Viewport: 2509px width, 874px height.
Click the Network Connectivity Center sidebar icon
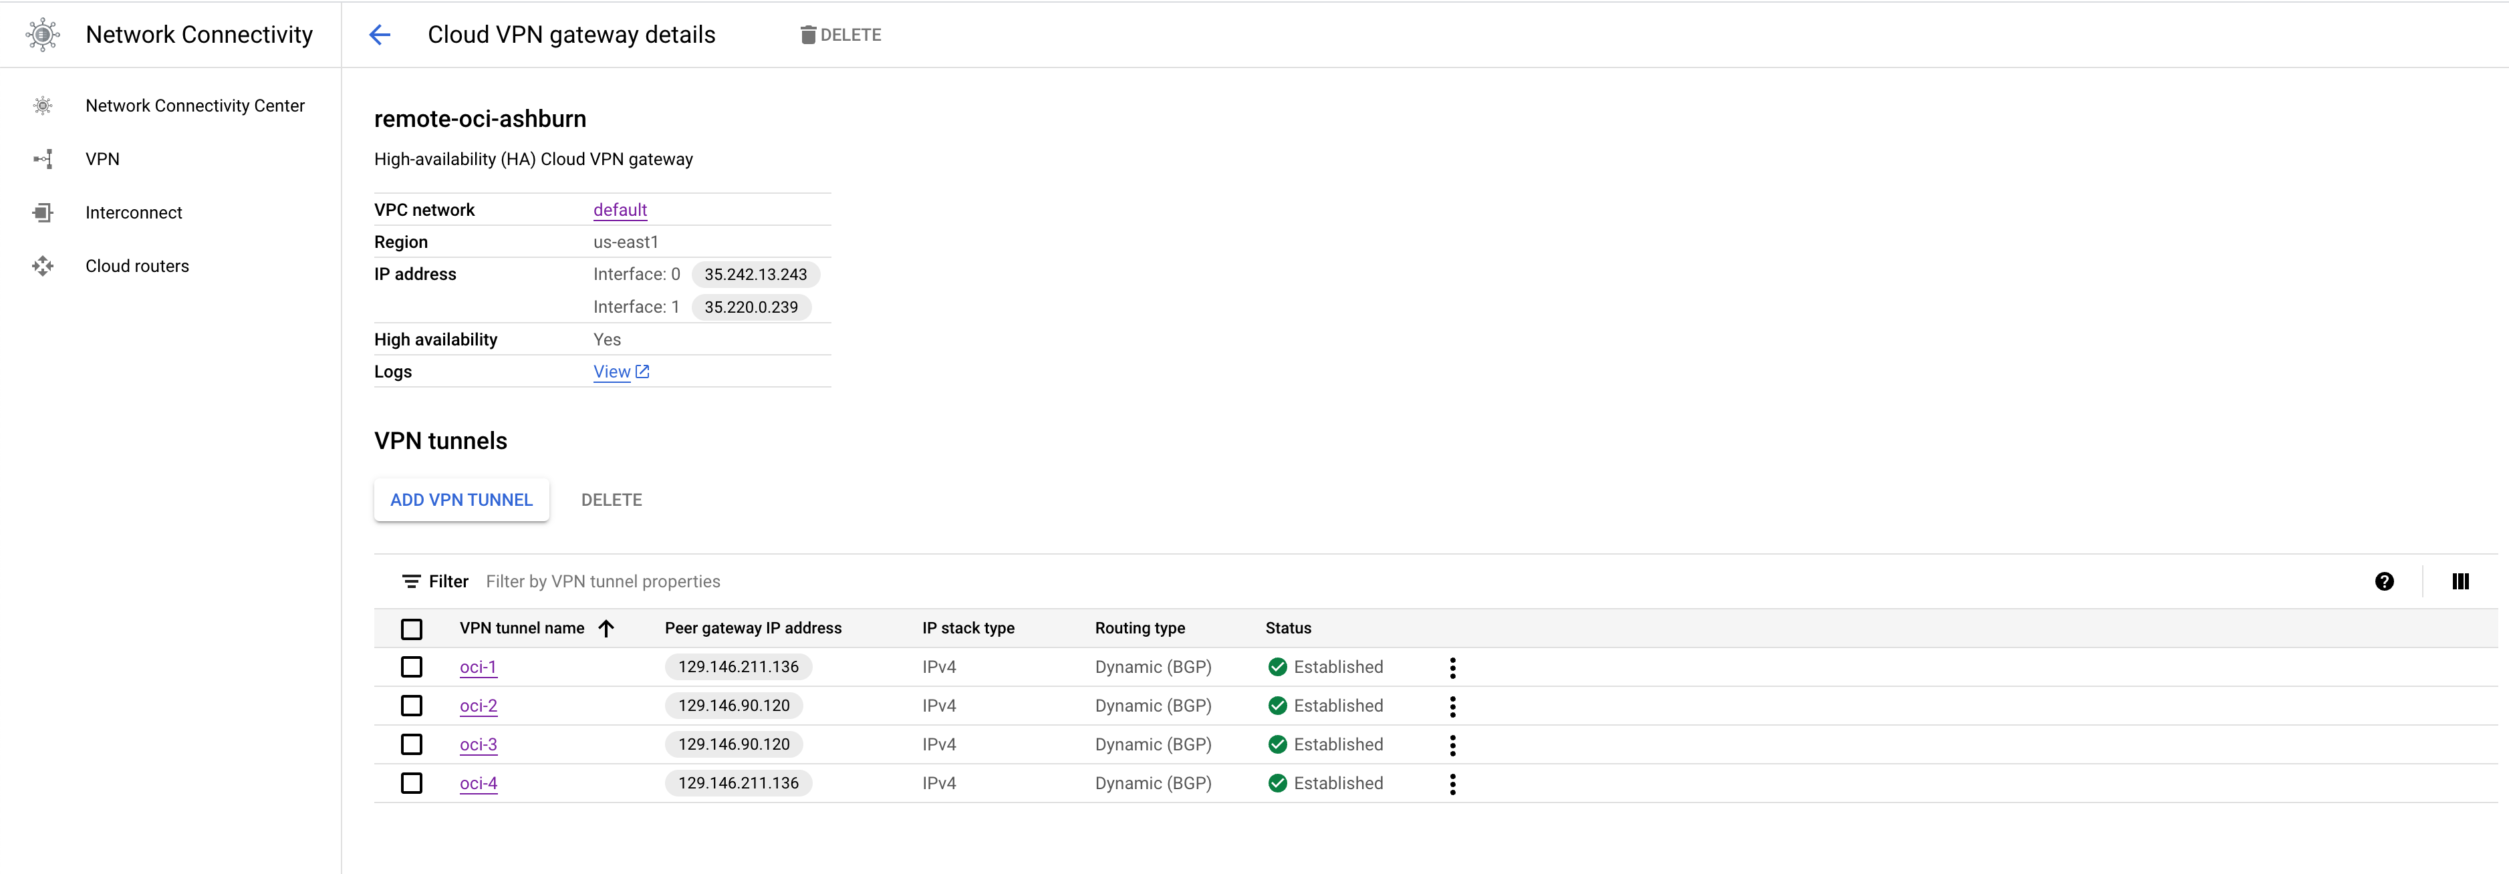pos(43,105)
